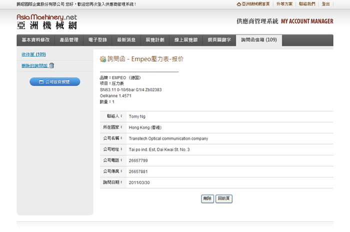This screenshot has height=232, width=350.
Task: Click the 品牌：EMPEO brand line
Action: pyautogui.click(x=120, y=78)
